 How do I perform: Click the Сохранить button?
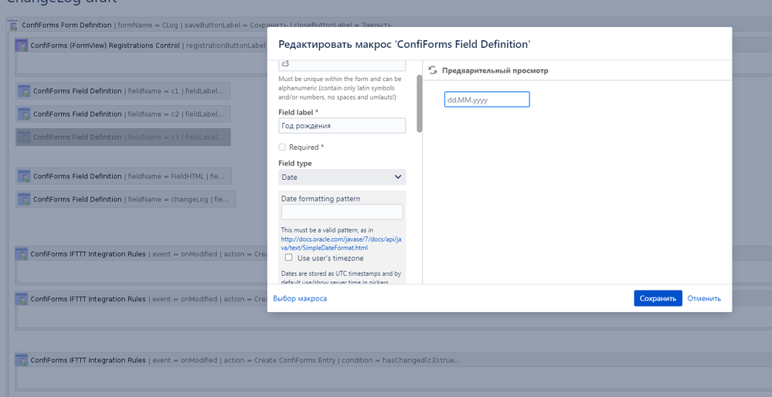point(658,298)
